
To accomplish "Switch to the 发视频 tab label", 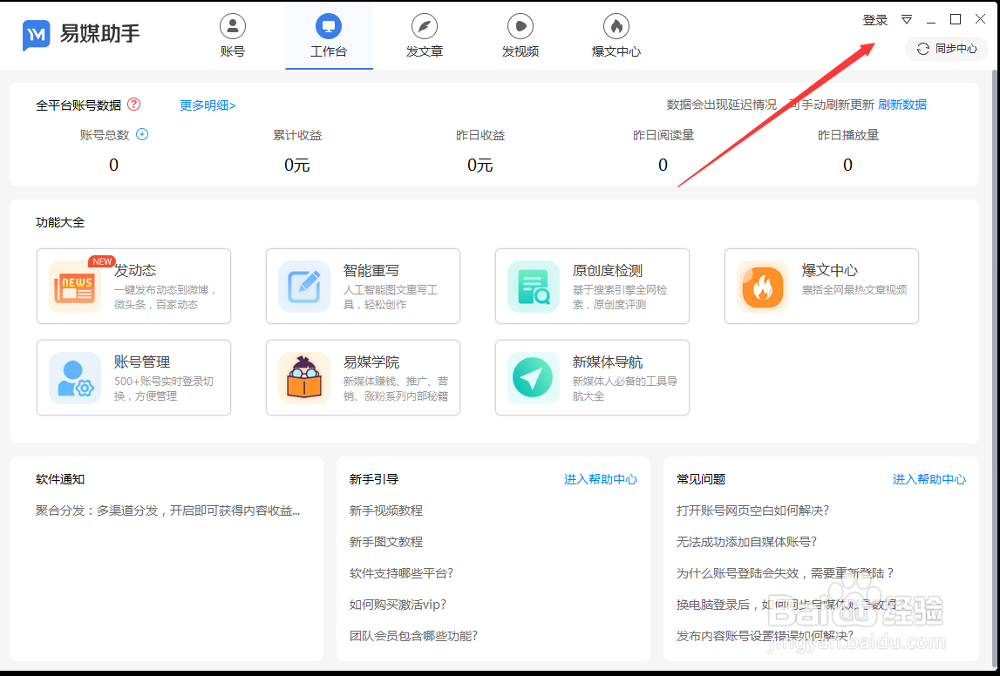I will tap(520, 51).
